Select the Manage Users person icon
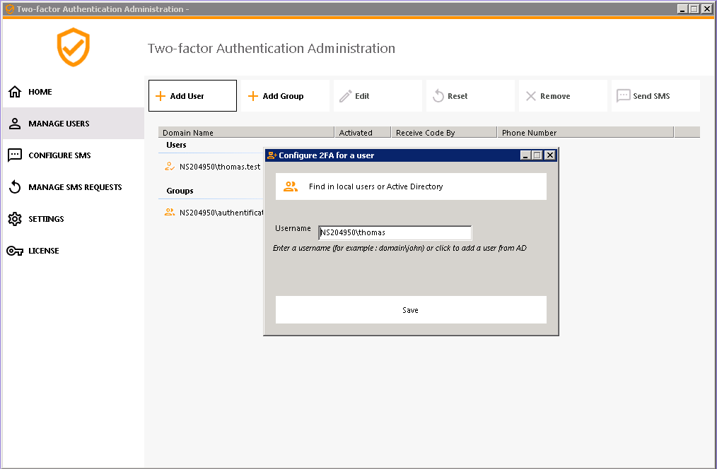The width and height of the screenshot is (717, 469). tap(15, 124)
